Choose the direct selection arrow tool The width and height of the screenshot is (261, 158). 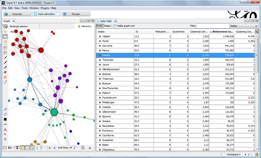tap(5, 31)
